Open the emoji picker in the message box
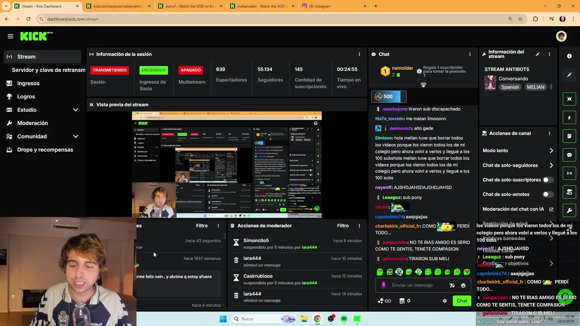Image resolution: width=580 pixels, height=326 pixels. [x=463, y=285]
